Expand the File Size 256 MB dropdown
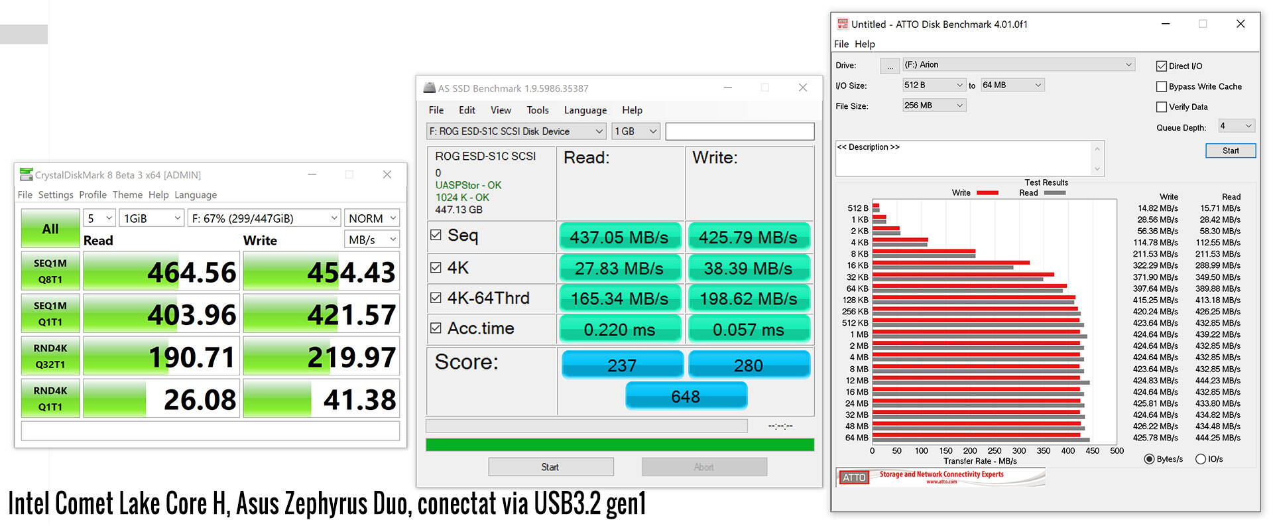This screenshot has width=1273, height=526. pyautogui.click(x=934, y=105)
